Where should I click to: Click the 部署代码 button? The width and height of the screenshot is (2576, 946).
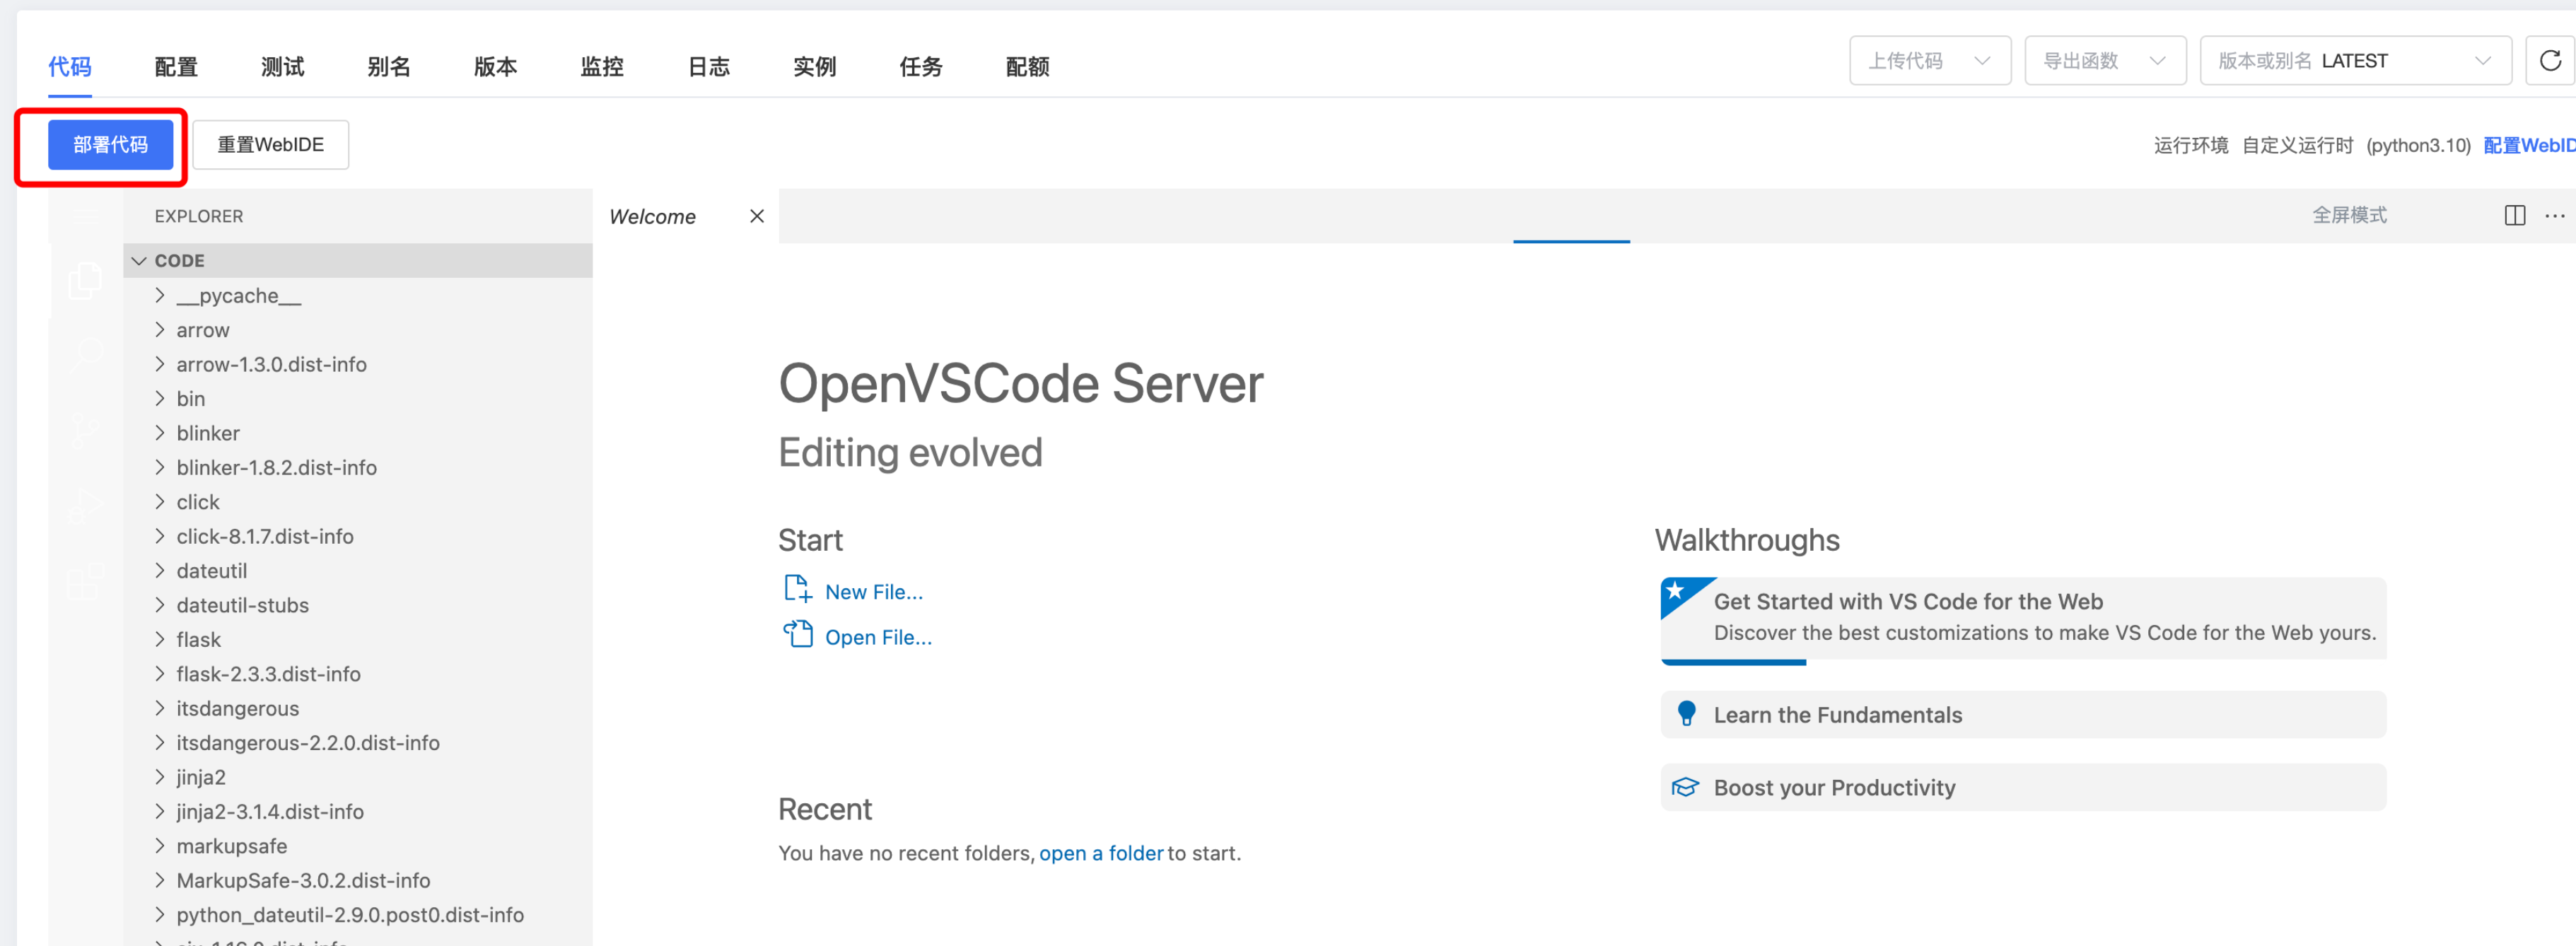pyautogui.click(x=110, y=145)
